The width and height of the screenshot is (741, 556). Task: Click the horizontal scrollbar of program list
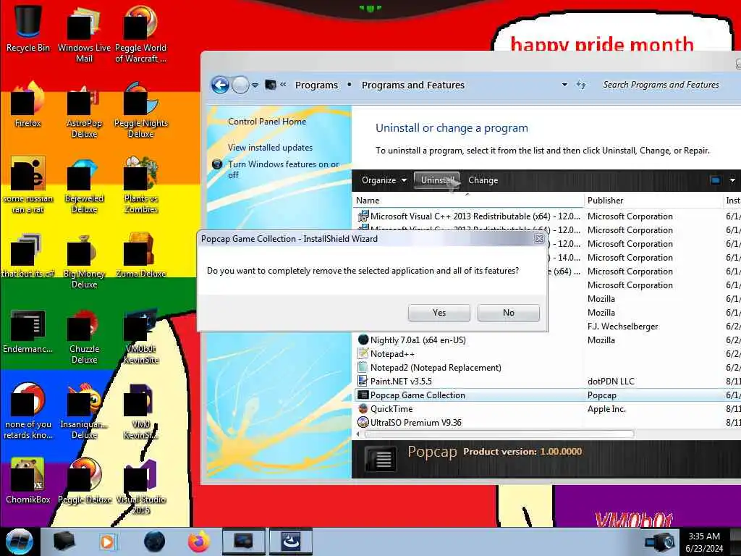pos(499,434)
